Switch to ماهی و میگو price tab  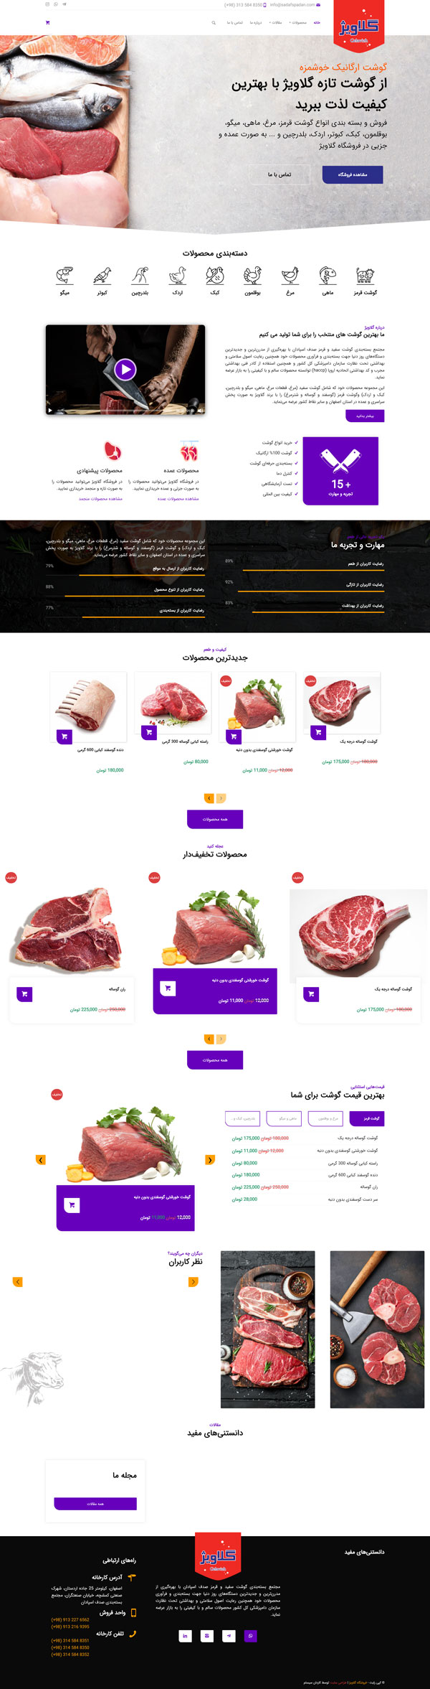pos(284,1118)
